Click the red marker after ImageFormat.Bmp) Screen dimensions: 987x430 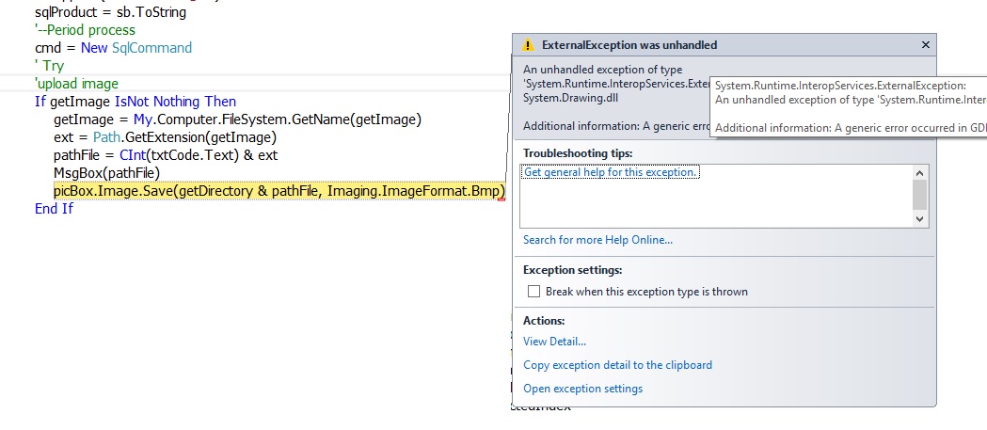pos(501,199)
